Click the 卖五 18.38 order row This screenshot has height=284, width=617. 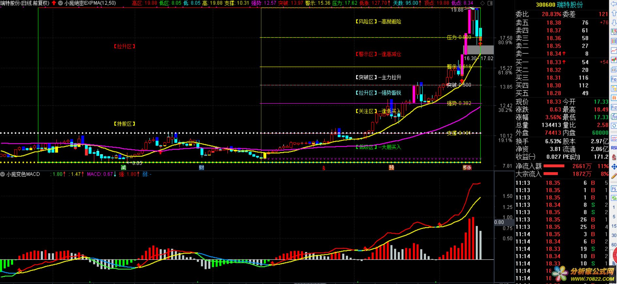[562, 22]
